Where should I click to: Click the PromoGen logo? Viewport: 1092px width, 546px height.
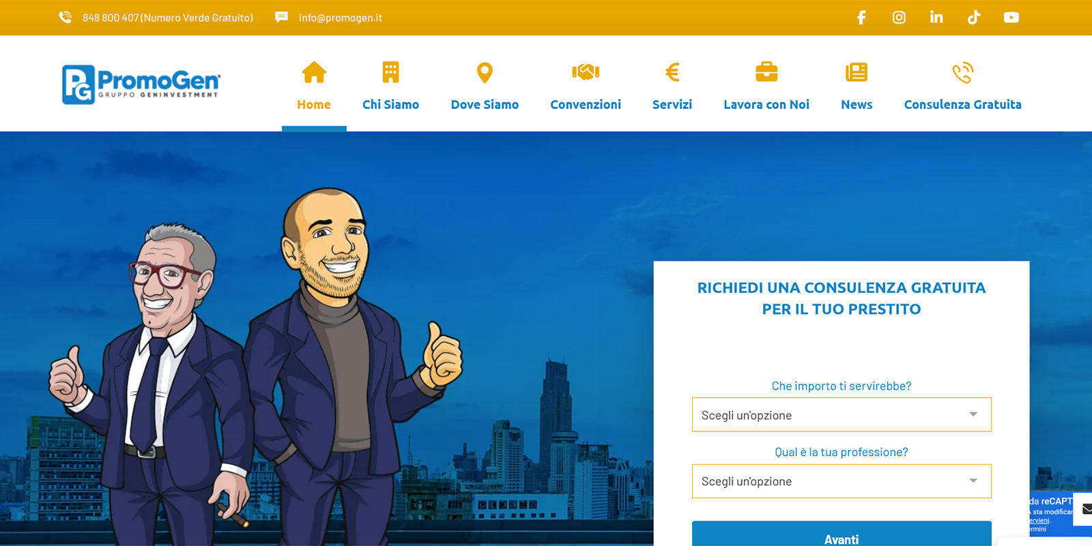[x=141, y=85]
